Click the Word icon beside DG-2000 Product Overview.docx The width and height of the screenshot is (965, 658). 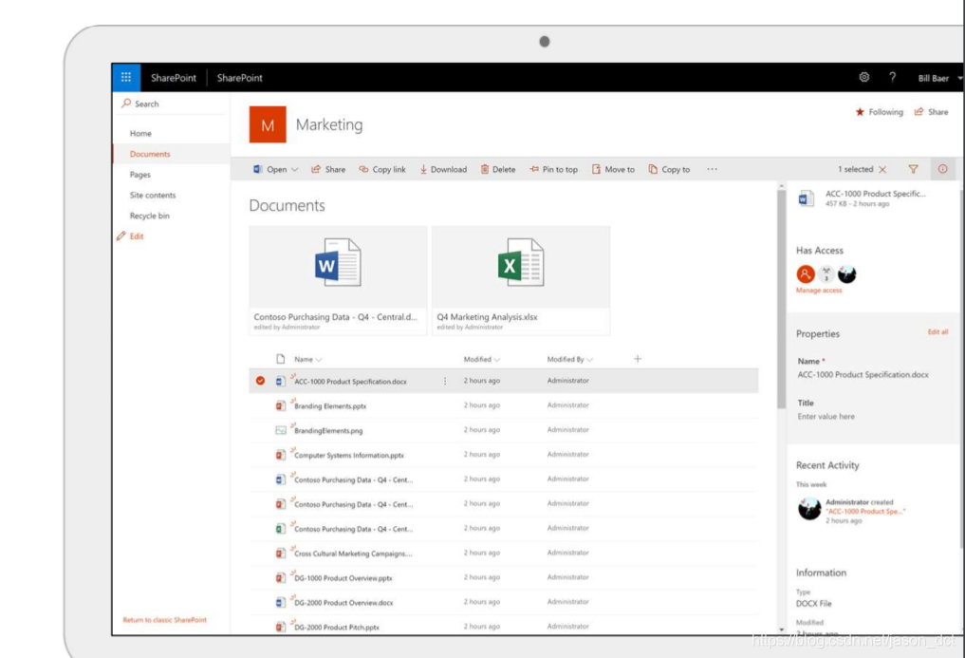[281, 602]
